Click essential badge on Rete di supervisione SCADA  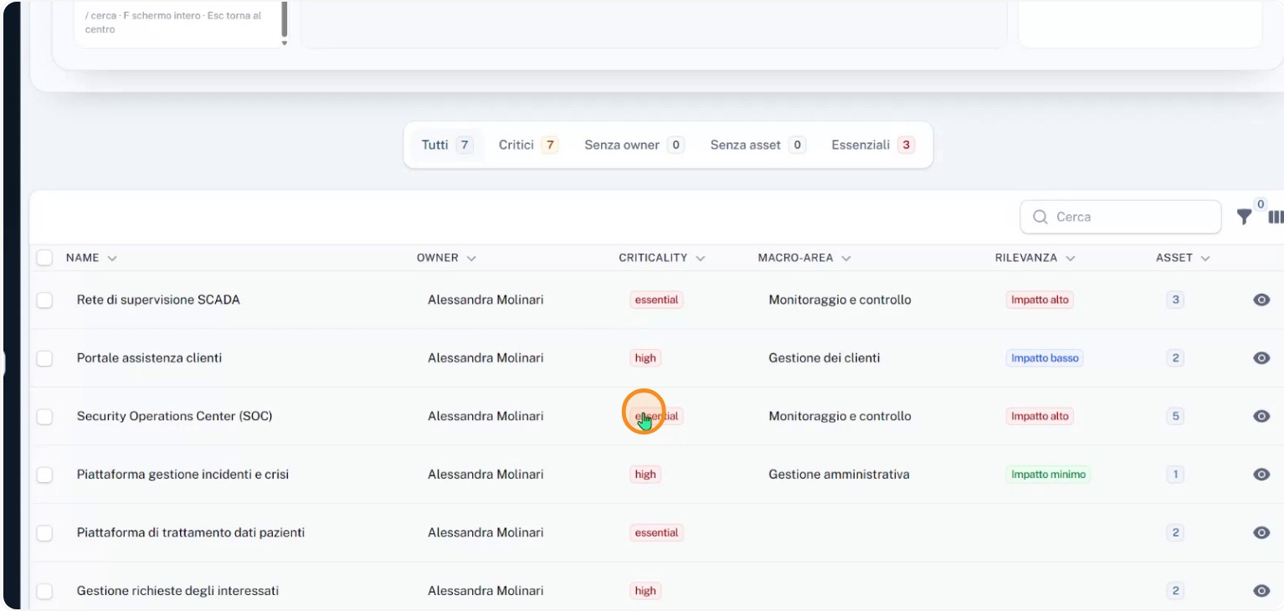coord(657,300)
